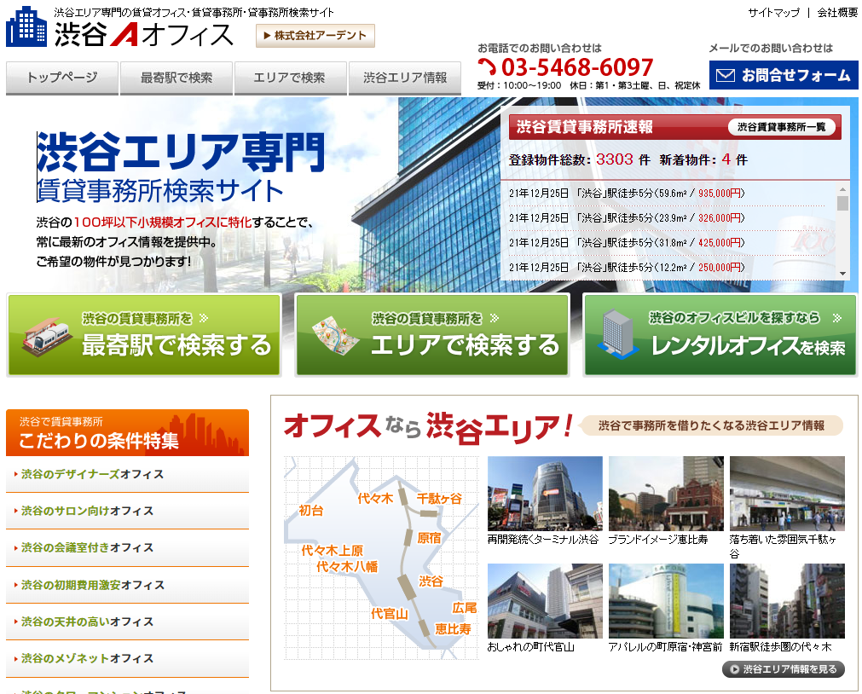The width and height of the screenshot is (862, 694).
Task: Click 最寄駅で検索する green banner
Action: point(144,335)
